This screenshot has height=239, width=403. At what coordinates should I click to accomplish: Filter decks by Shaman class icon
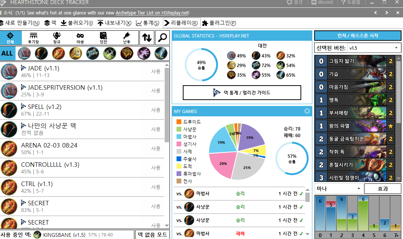point(127,53)
